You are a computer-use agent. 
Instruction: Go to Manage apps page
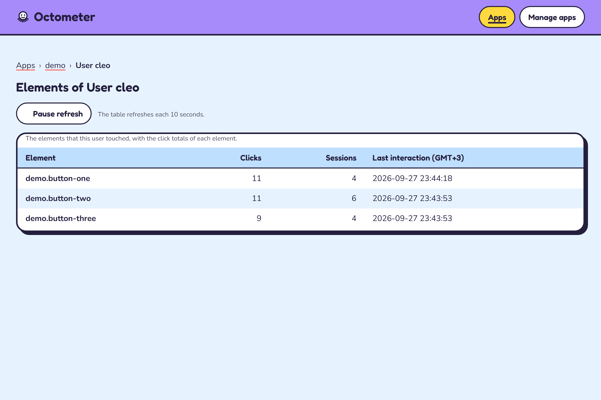pos(552,17)
